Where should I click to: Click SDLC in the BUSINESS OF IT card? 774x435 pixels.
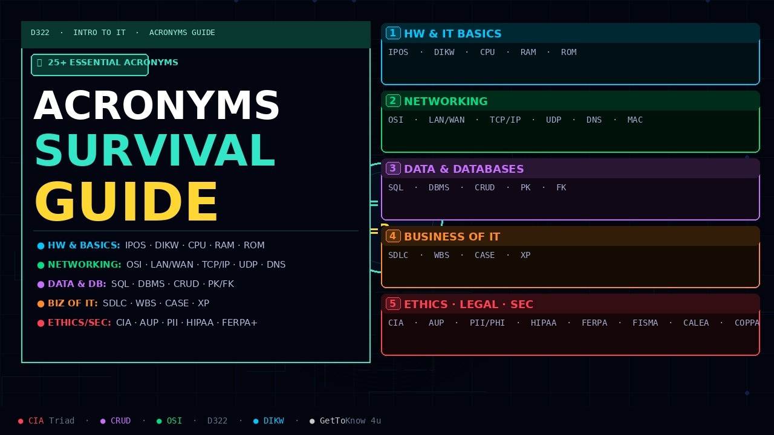coord(398,256)
